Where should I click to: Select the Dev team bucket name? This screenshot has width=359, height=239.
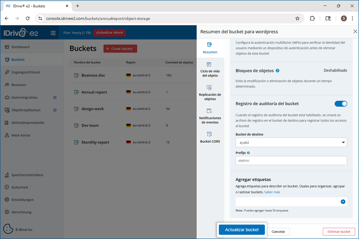point(90,125)
